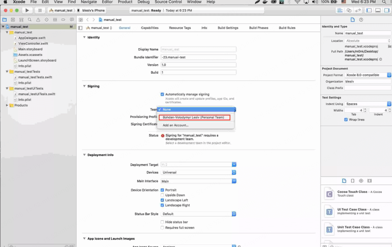This screenshot has width=392, height=247.
Task: Show the Code Snippet library icon
Action: tap(352, 181)
